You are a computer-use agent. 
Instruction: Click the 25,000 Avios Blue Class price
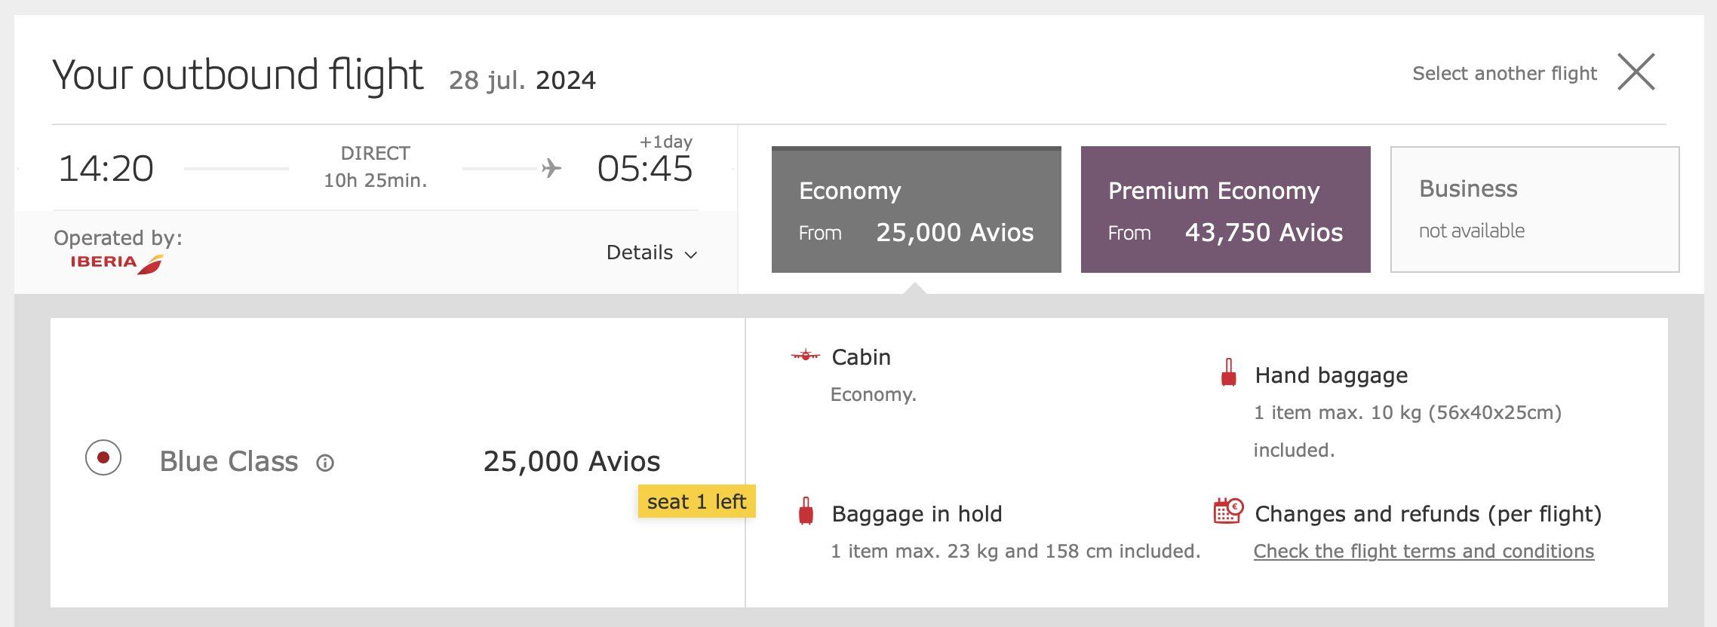pyautogui.click(x=571, y=461)
